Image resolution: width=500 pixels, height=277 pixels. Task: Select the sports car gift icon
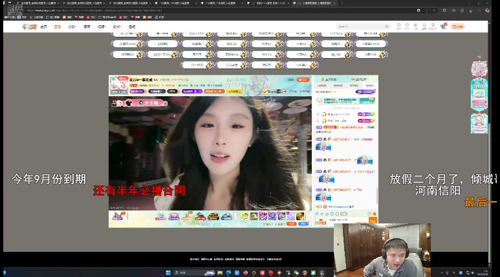(x=213, y=216)
